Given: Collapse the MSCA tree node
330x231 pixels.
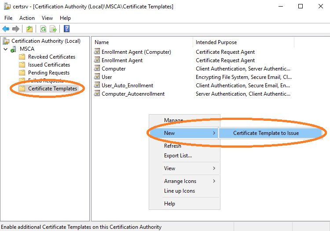Looking at the screenshot, I should tap(5, 49).
